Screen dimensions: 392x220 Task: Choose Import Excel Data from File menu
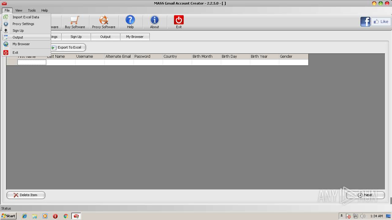coord(26,17)
